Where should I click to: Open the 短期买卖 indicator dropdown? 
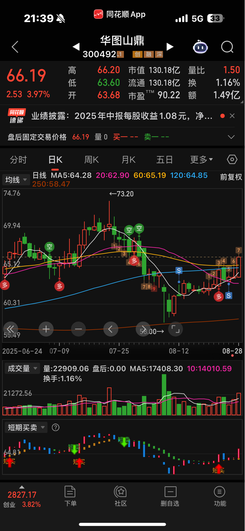click(x=26, y=427)
